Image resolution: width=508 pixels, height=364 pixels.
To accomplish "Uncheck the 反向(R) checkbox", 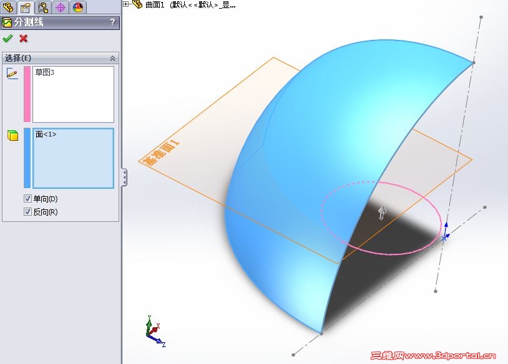I will pyautogui.click(x=27, y=212).
